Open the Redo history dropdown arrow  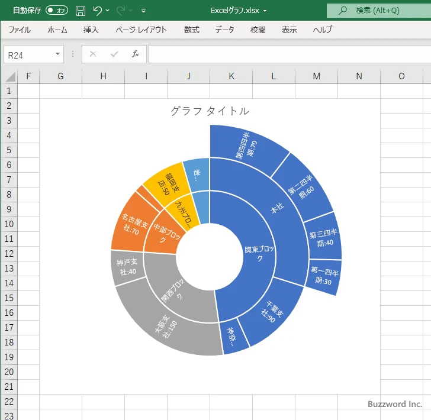131,11
